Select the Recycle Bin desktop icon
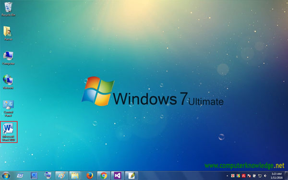 (x=8, y=9)
